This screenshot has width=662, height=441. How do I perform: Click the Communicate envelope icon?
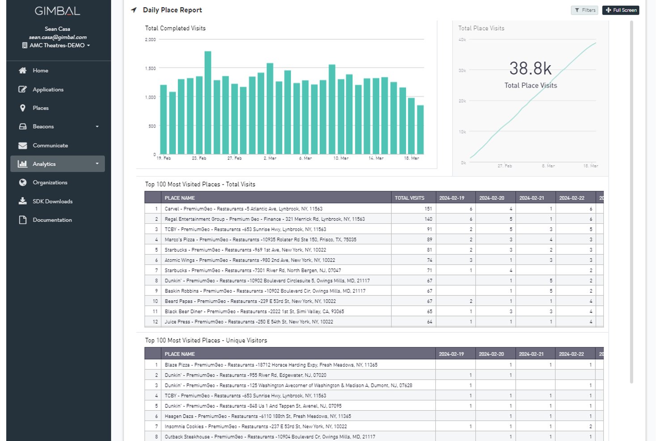coord(23,146)
